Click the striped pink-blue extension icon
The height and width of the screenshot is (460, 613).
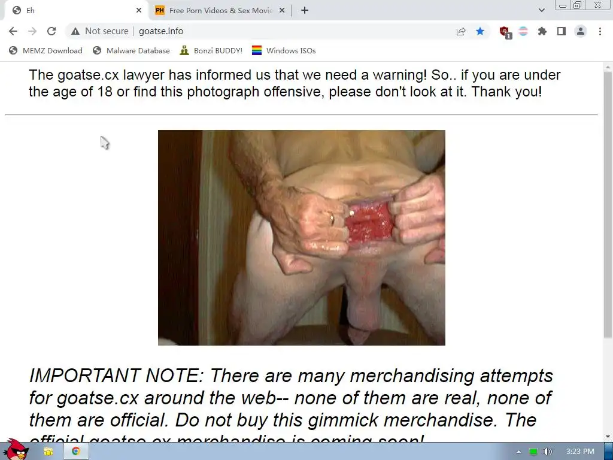[x=523, y=31]
